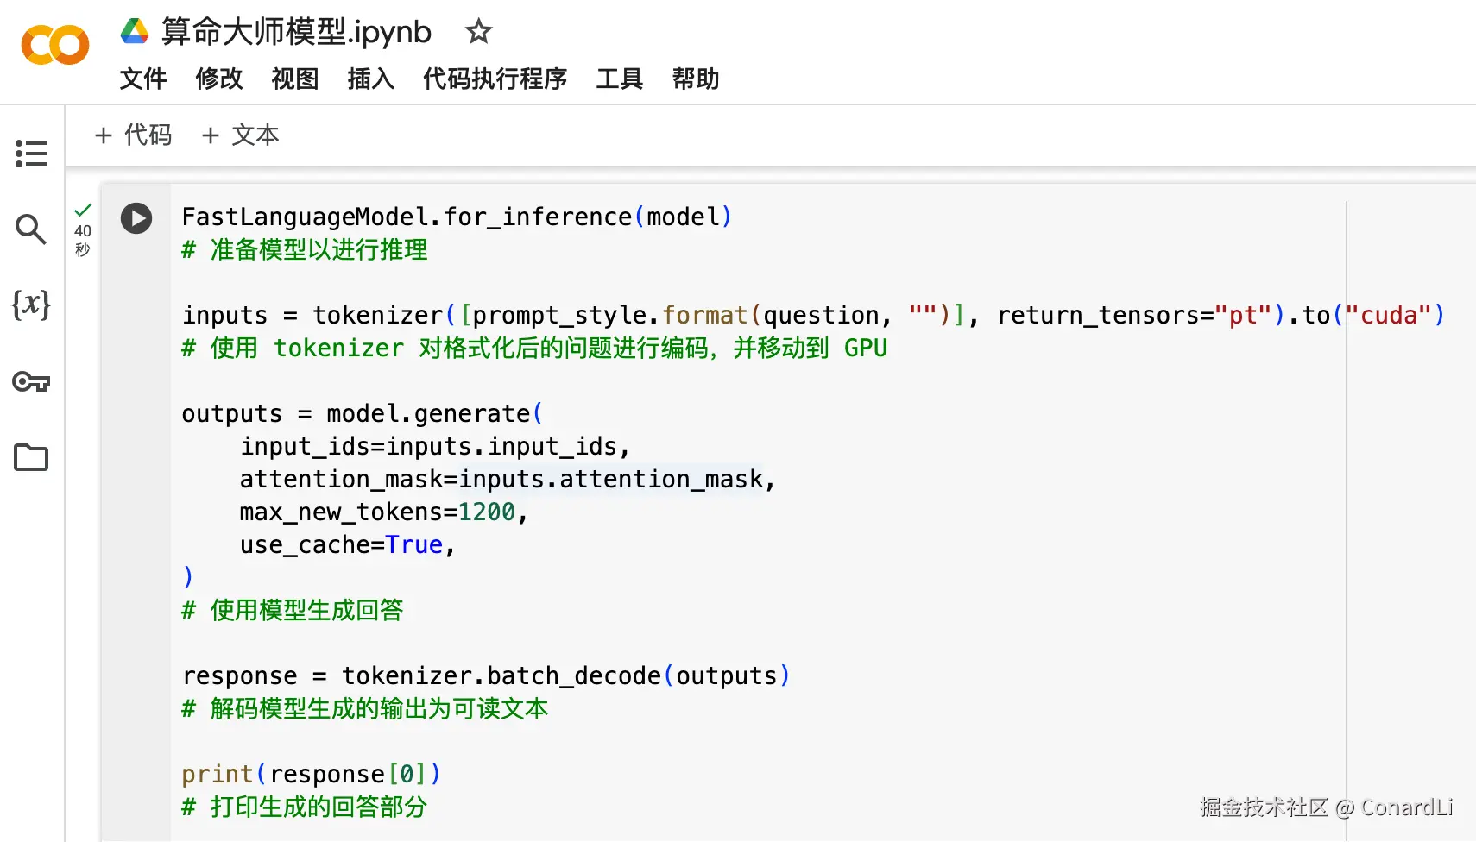Click the Colab logo to go home

coord(55,45)
